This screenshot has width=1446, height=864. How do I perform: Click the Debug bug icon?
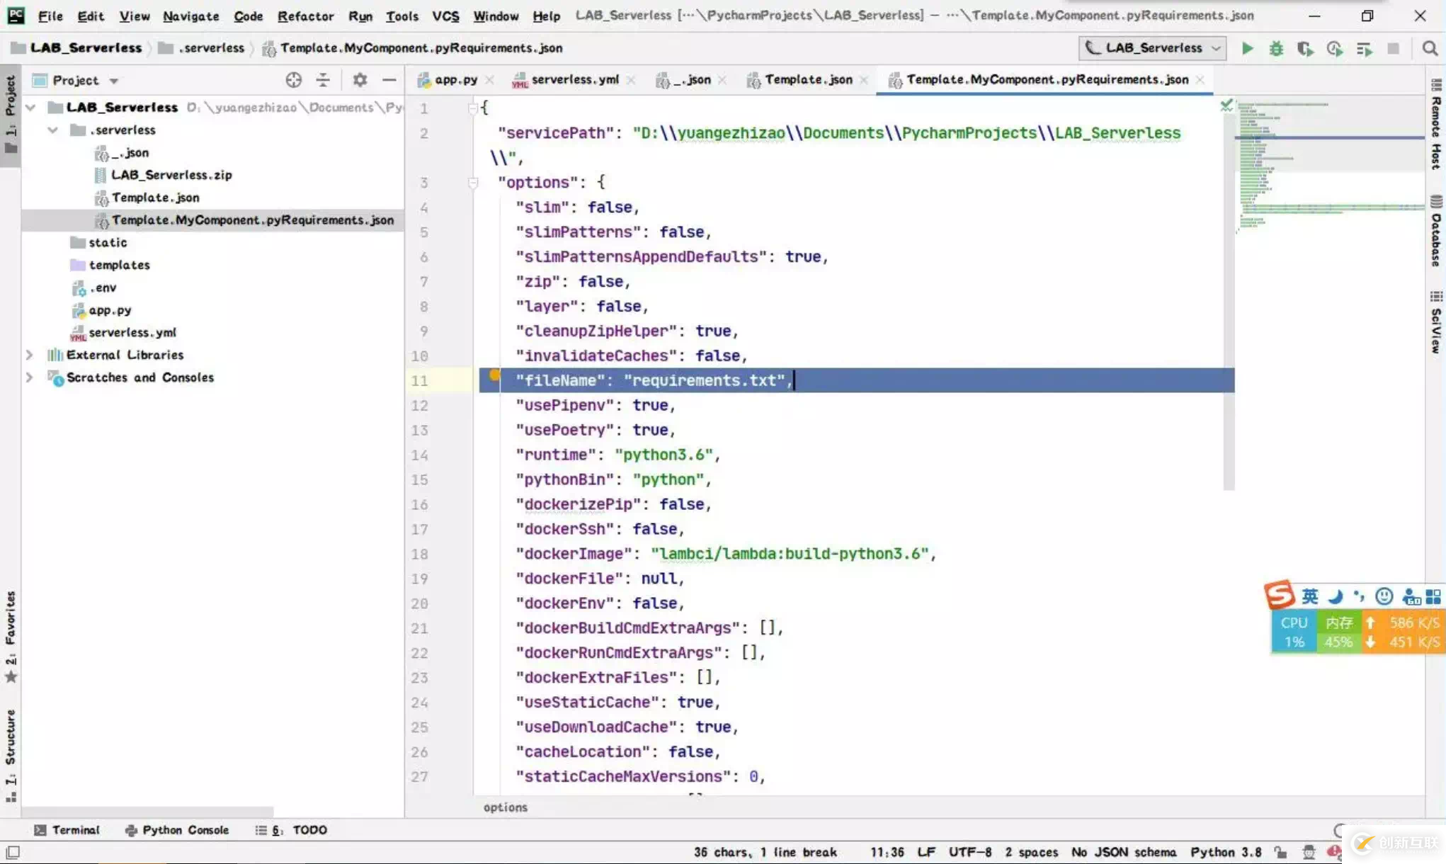(1276, 48)
